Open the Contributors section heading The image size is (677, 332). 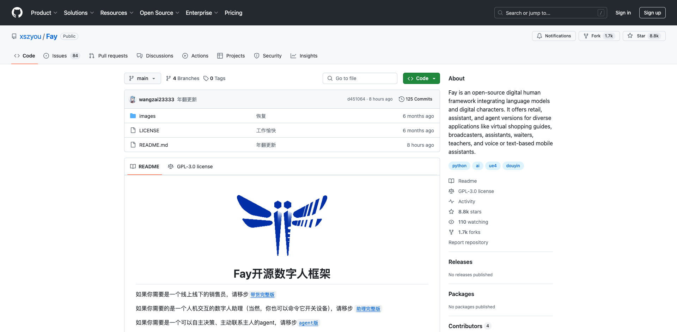[465, 326]
